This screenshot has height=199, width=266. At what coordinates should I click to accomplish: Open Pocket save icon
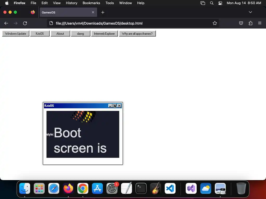point(241,23)
